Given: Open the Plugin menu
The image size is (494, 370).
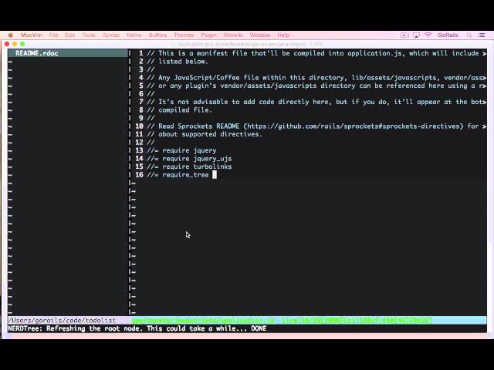Looking at the screenshot, I should click(208, 35).
